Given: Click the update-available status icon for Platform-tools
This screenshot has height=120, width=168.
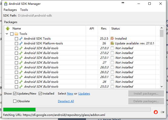Looking at the screenshot, I should coord(112,43).
